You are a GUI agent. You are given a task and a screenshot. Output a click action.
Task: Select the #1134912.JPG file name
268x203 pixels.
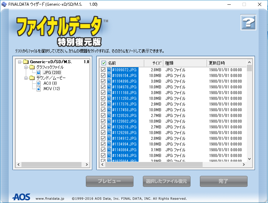point(124,138)
